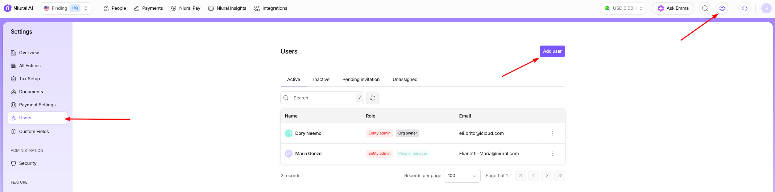The image size is (775, 192).
Task: Open Security under Administration
Action: (x=37, y=163)
